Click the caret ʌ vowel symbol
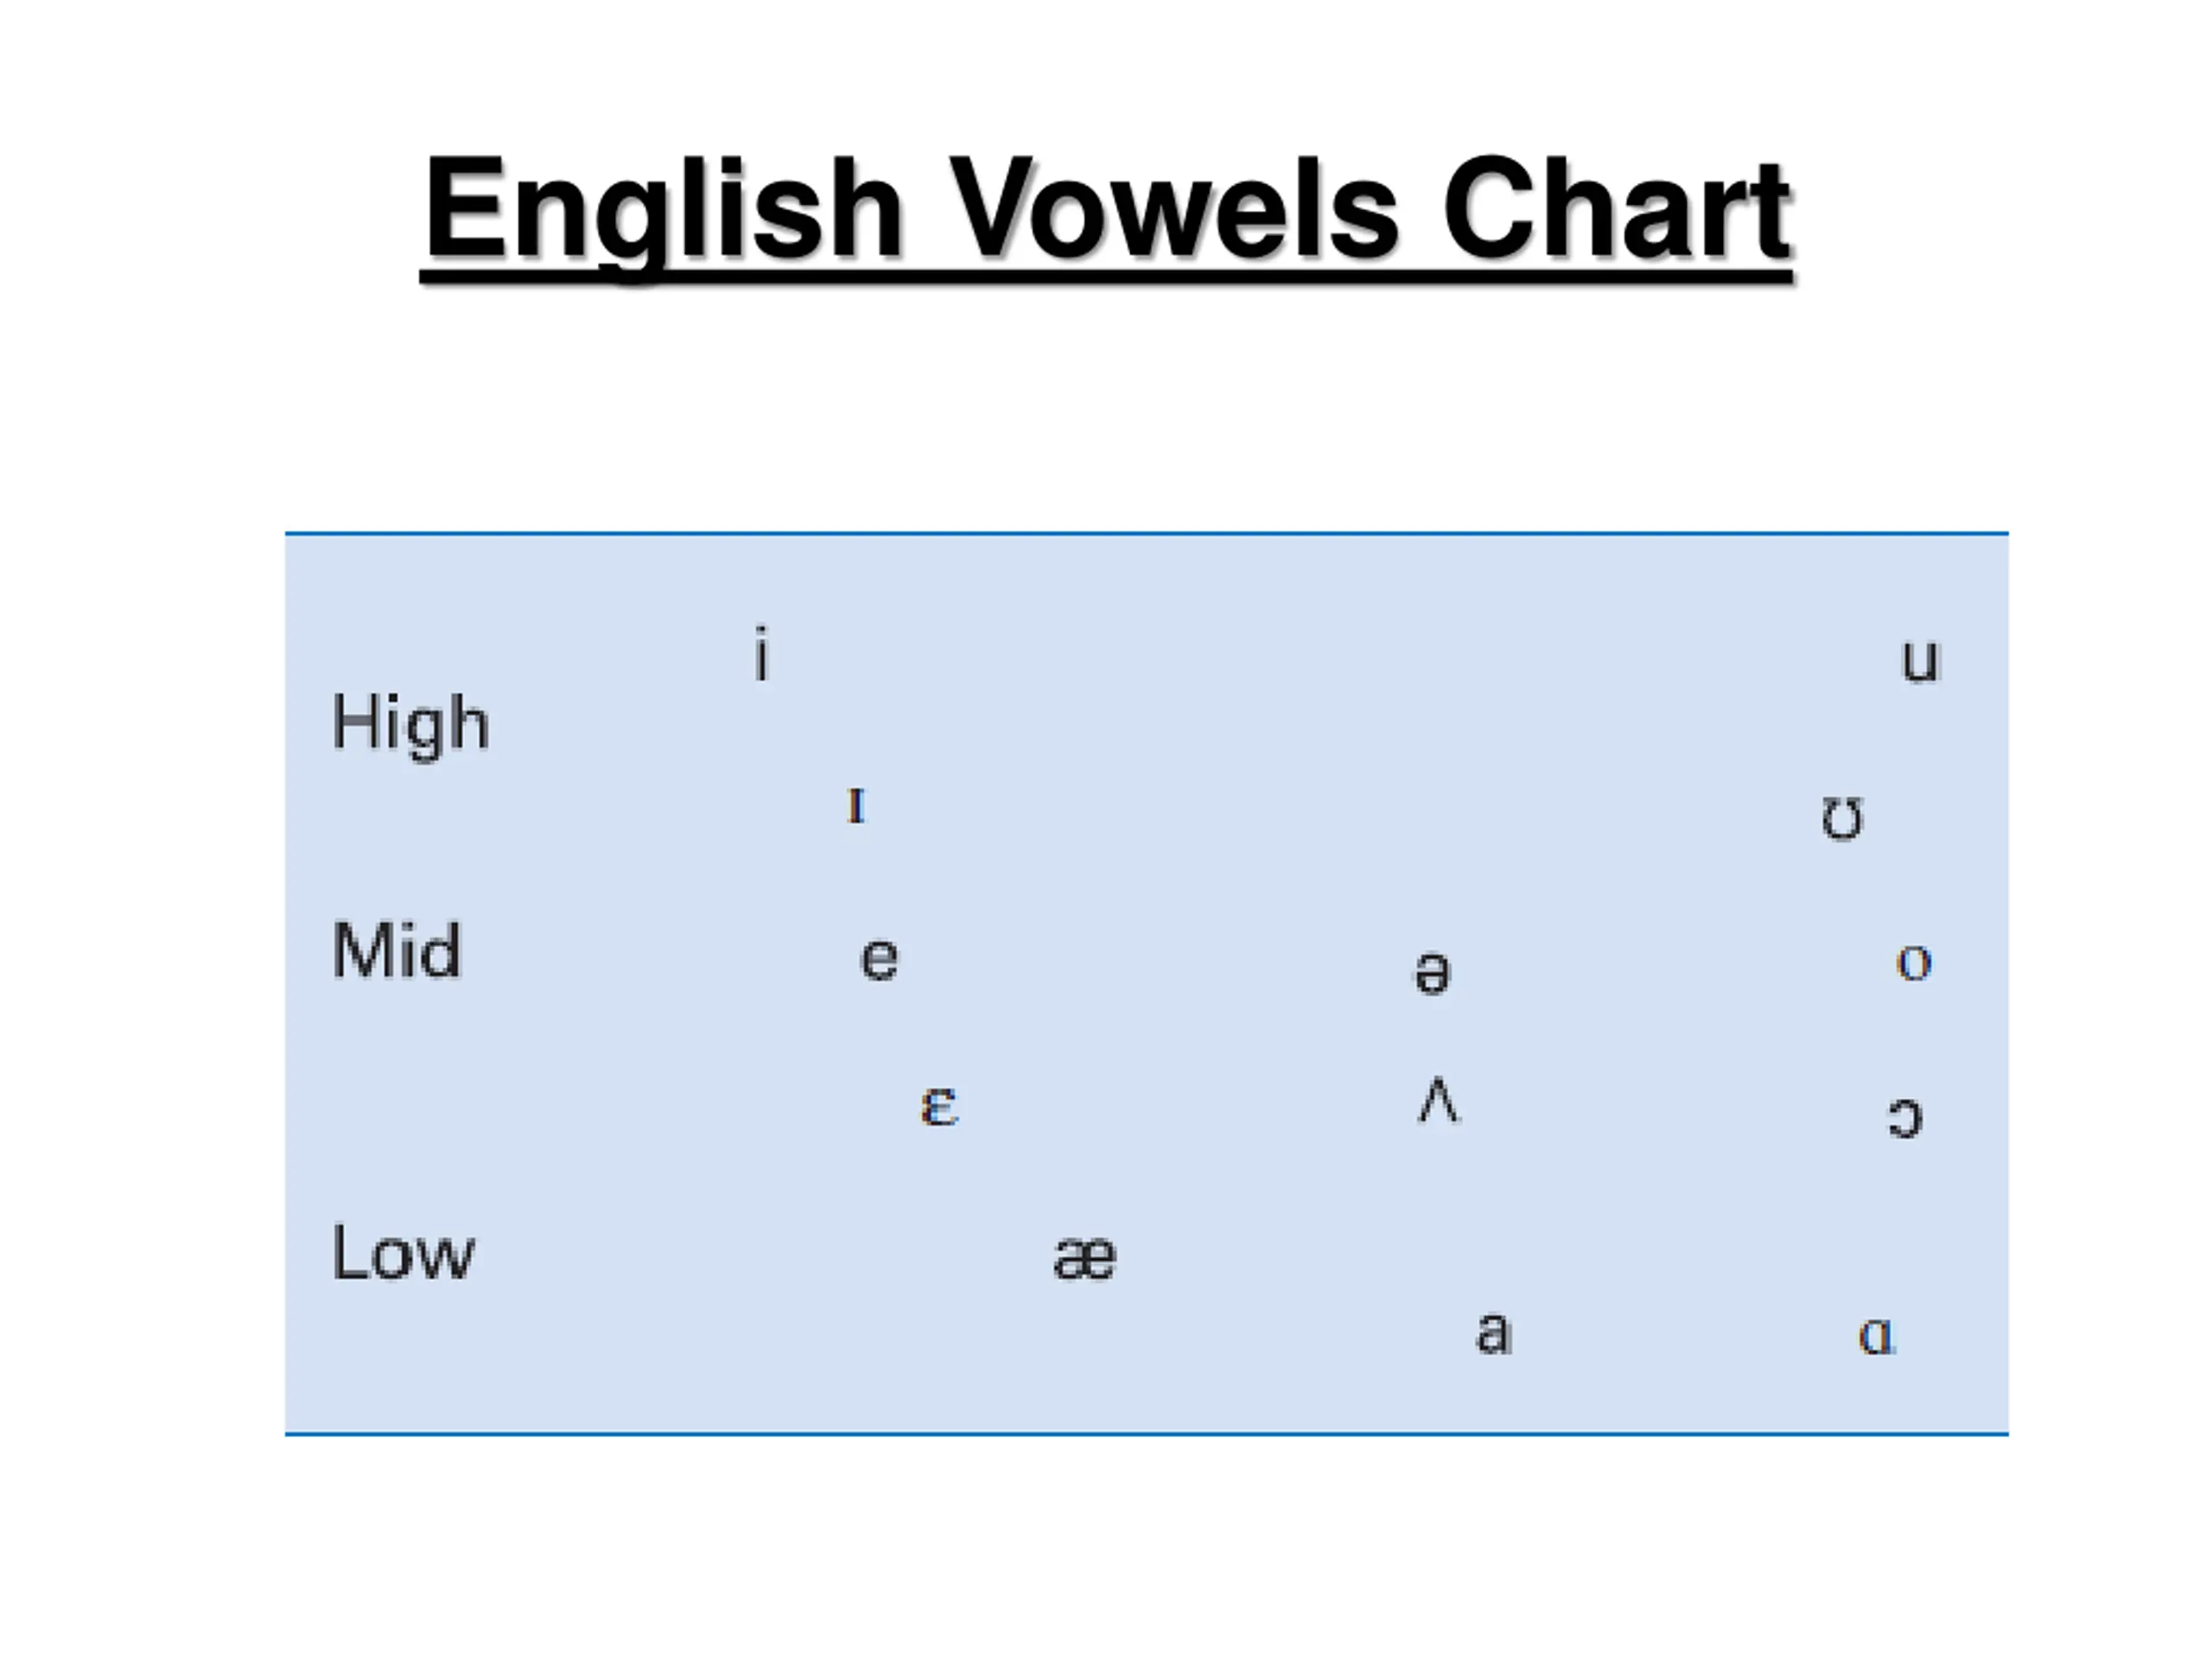The image size is (2212, 1659). tap(1439, 1100)
